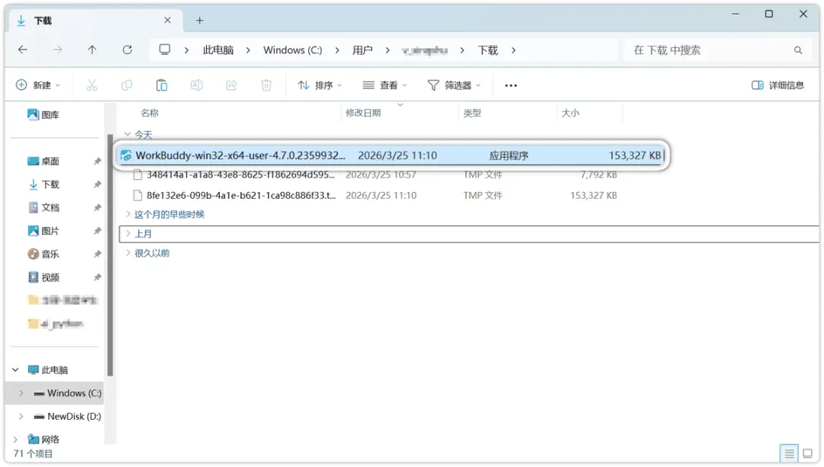
Task: Open the three-dots more options menu
Action: (510, 85)
